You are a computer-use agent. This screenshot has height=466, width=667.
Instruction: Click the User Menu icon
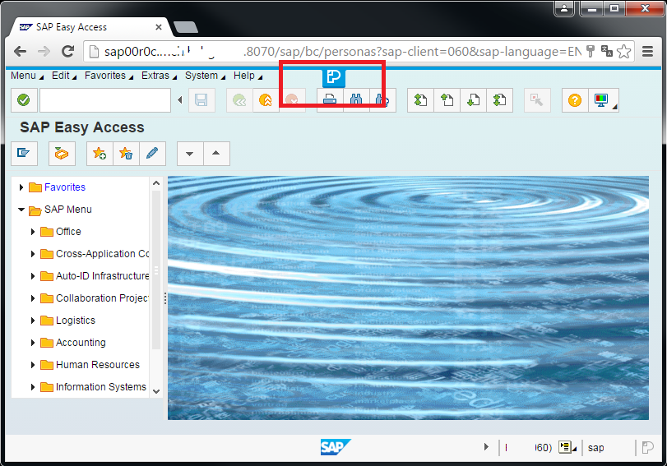[x=24, y=153]
